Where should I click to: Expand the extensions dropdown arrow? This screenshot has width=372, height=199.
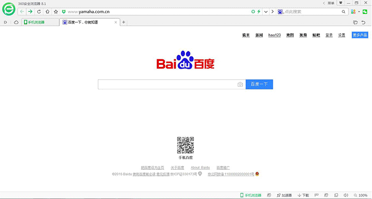click(x=359, y=11)
